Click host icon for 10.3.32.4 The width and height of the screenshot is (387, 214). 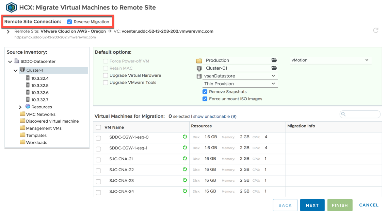point(28,78)
